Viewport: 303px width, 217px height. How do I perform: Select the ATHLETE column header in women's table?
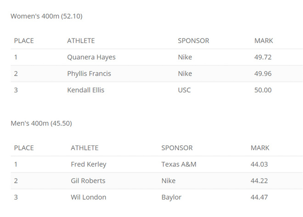(x=81, y=41)
